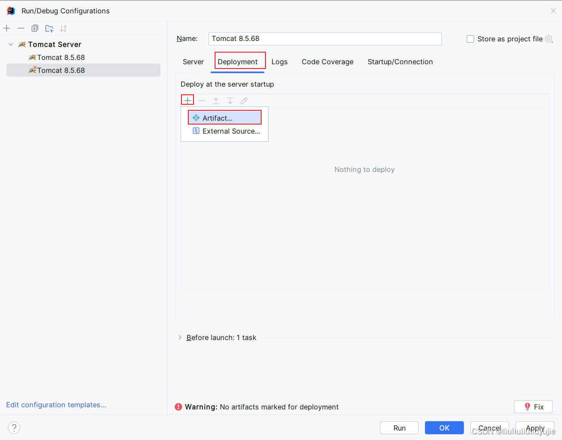This screenshot has height=440, width=562.
Task: Add new run configuration with plus icon
Action: tap(7, 28)
